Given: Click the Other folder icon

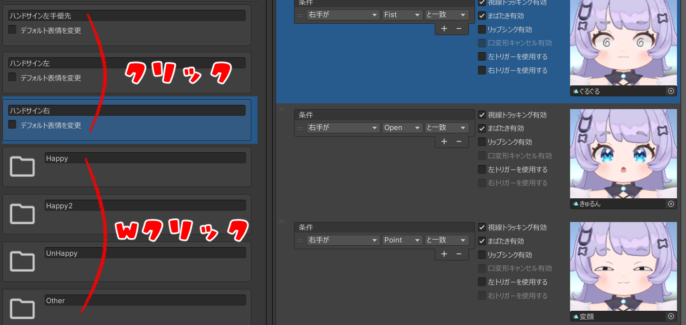Looking at the screenshot, I should (x=22, y=308).
